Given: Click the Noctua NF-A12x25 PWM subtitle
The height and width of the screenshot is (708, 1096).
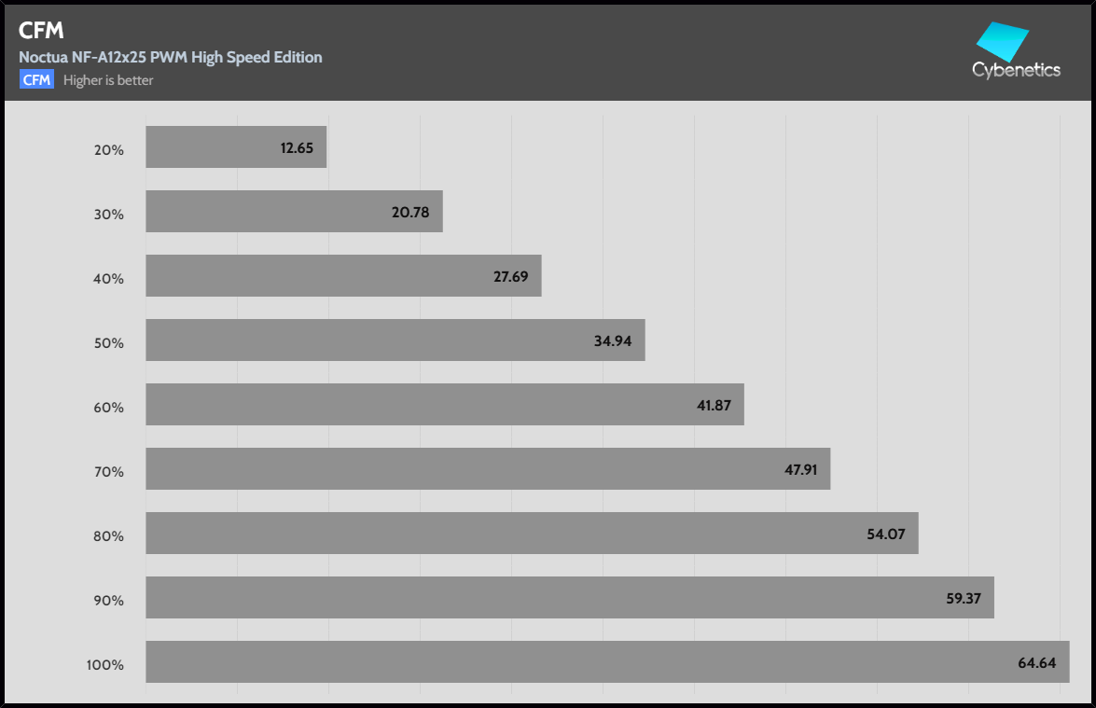Looking at the screenshot, I should pos(171,57).
